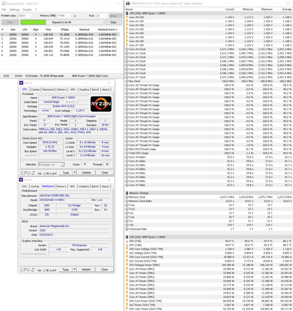Click Validate in lower CPU-Z window
The height and width of the screenshot is (311, 293).
tap(86, 269)
